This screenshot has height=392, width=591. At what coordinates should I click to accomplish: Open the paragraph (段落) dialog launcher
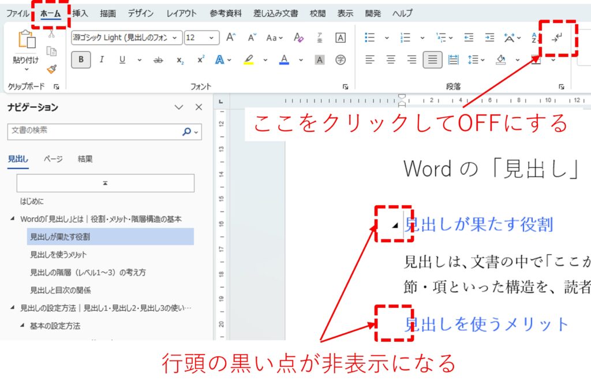(561, 86)
